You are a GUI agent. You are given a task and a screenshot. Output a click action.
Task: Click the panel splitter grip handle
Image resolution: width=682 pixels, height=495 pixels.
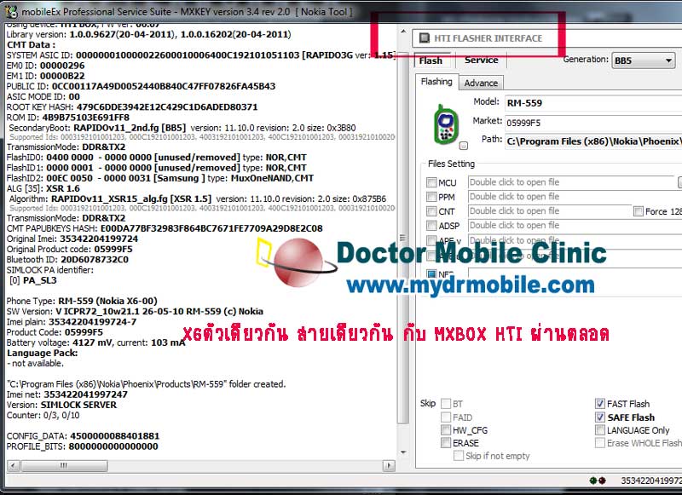click(x=402, y=238)
